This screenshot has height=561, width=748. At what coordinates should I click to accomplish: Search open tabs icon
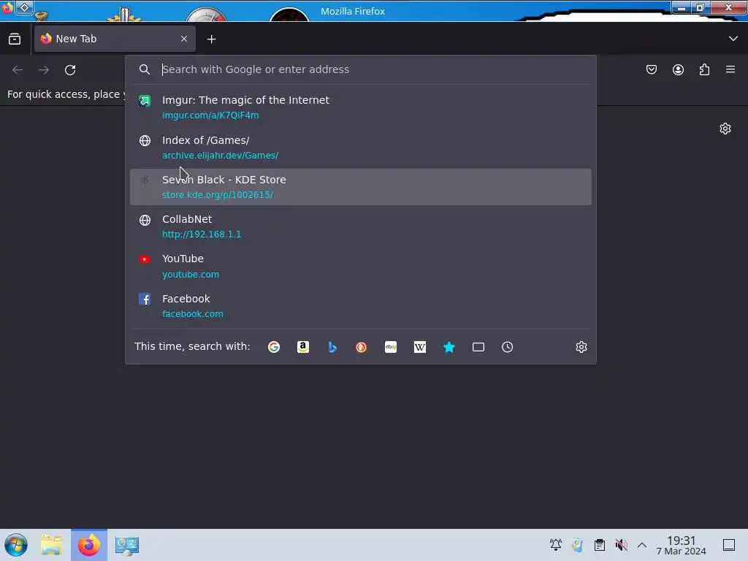[478, 347]
